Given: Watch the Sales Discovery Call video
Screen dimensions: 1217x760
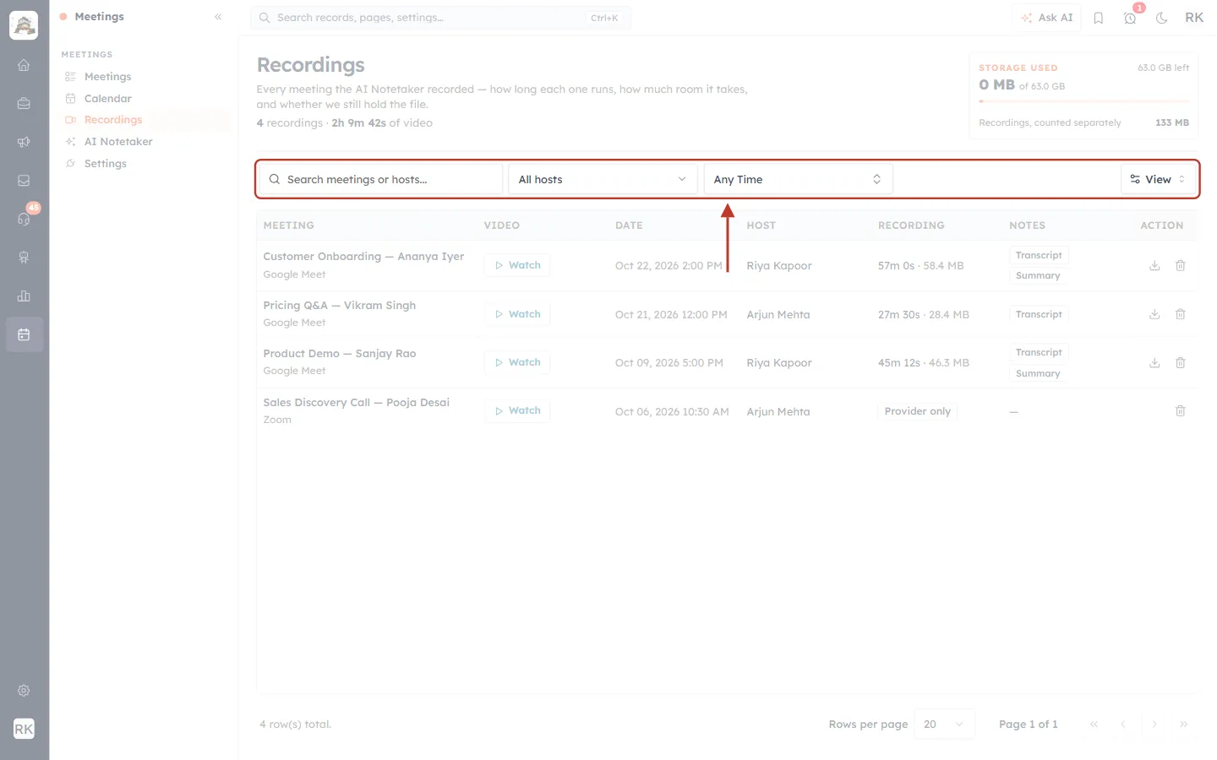Looking at the screenshot, I should pyautogui.click(x=517, y=410).
